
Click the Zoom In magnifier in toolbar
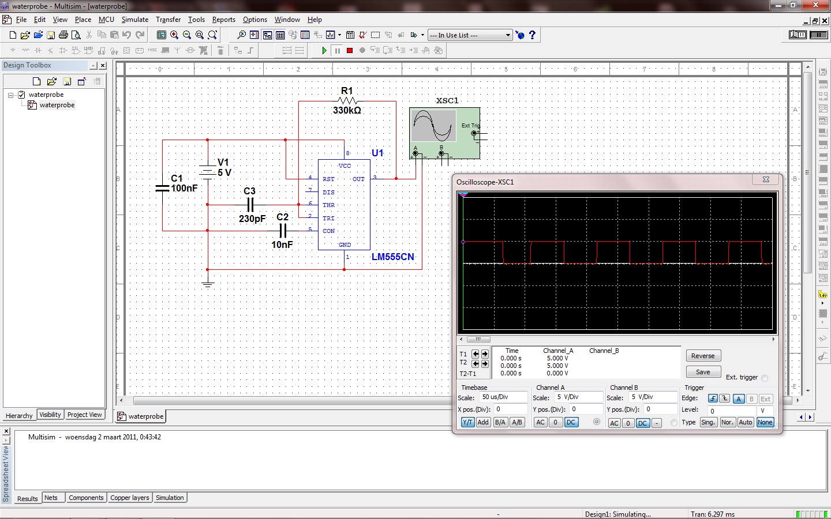pyautogui.click(x=174, y=35)
